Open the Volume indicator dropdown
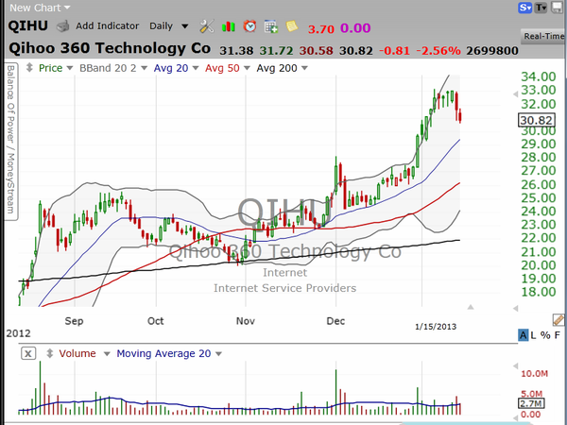The image size is (567, 425). click(x=85, y=353)
